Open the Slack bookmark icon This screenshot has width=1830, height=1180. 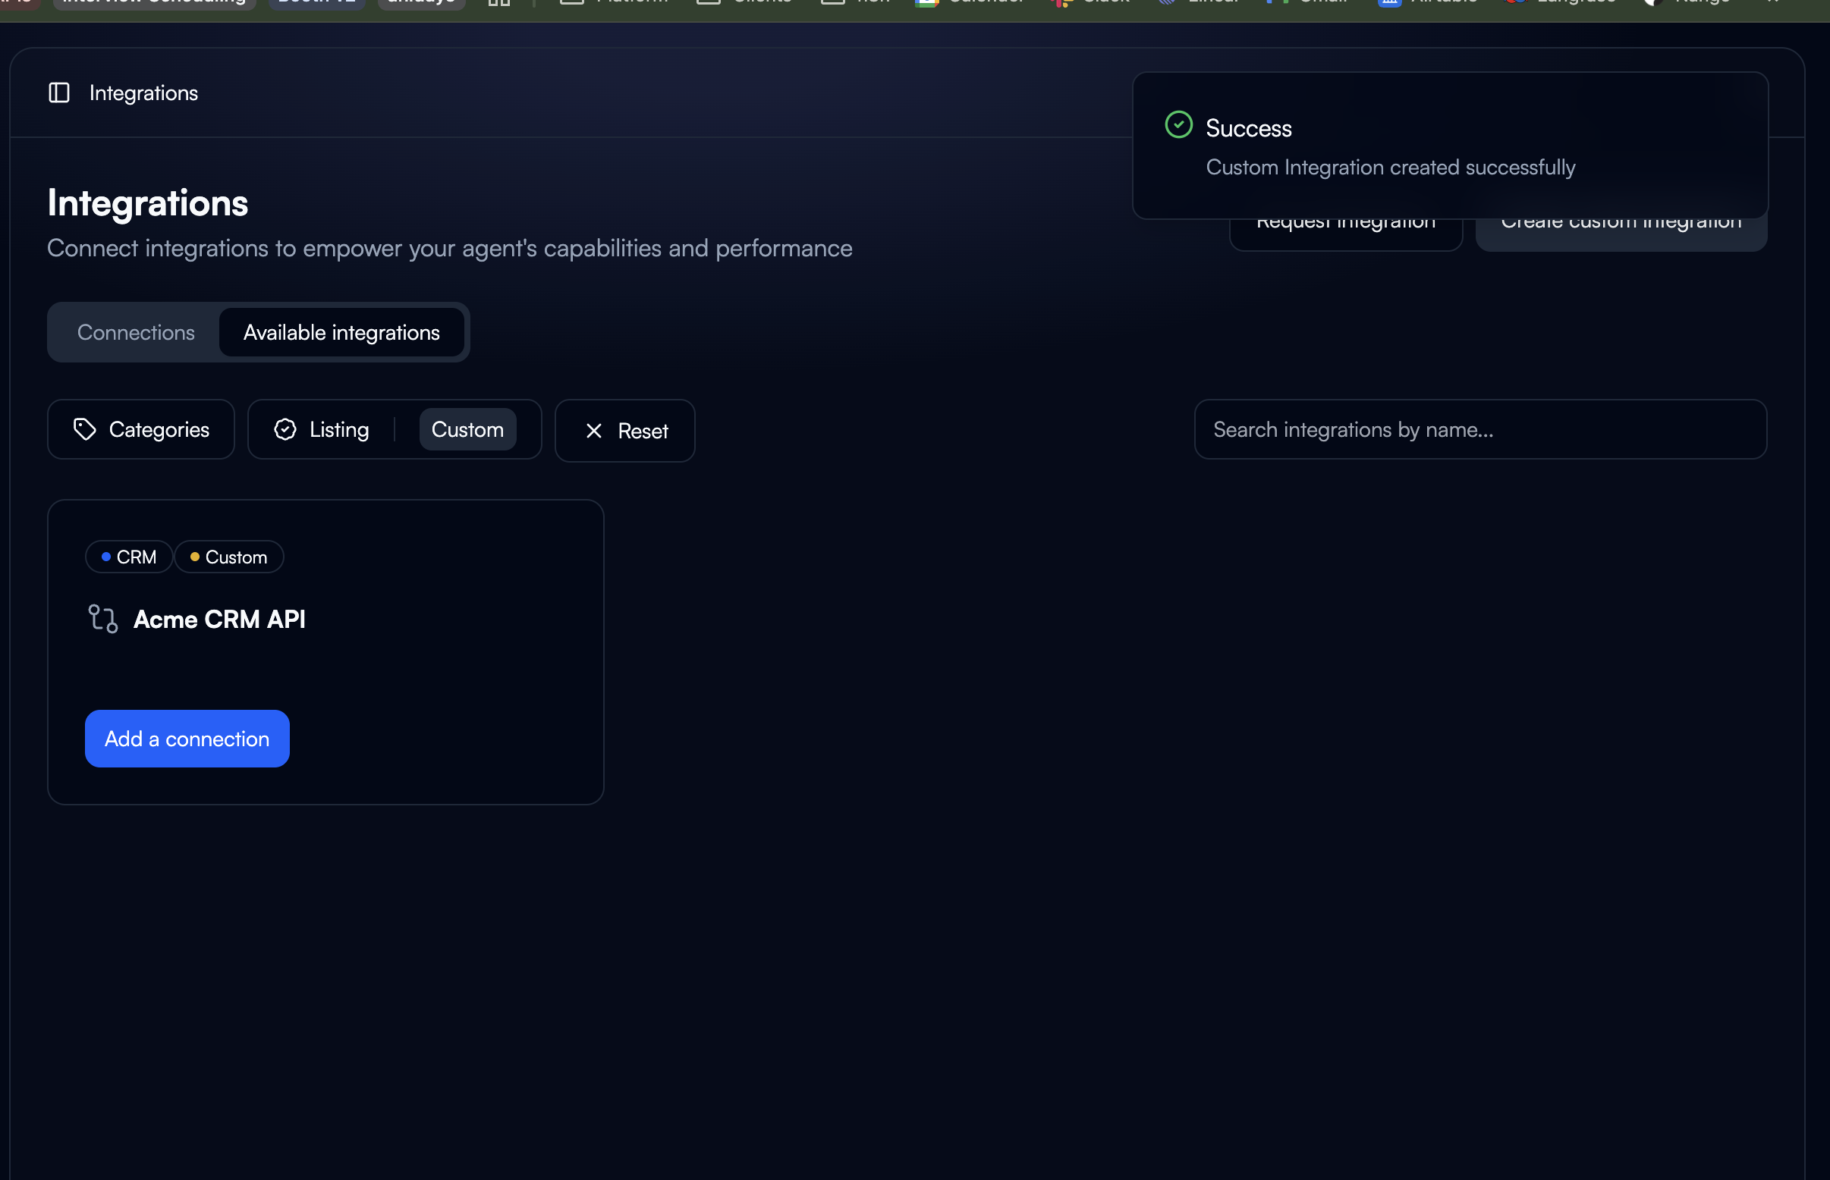pos(1063,4)
